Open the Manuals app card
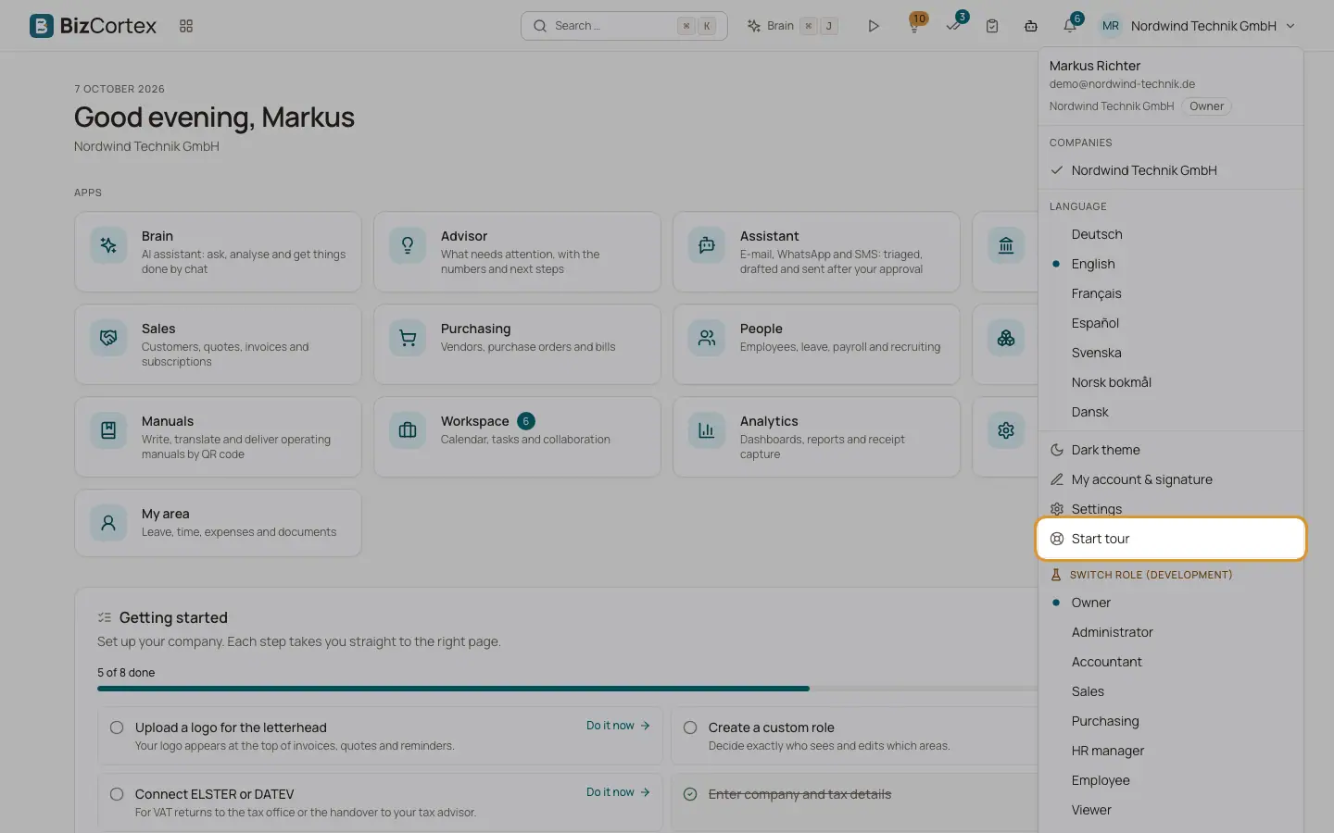The height and width of the screenshot is (833, 1334). tap(218, 437)
